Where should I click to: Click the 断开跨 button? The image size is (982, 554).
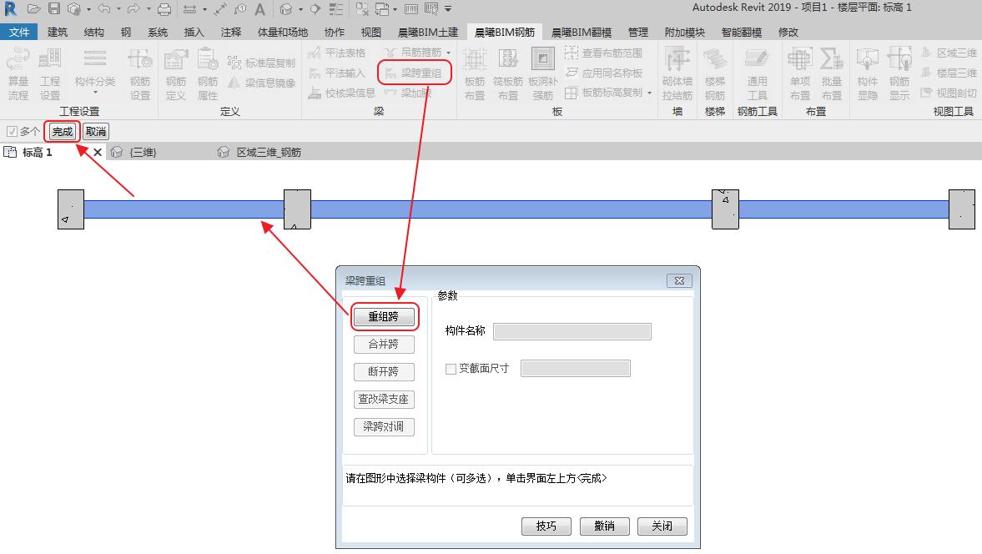click(x=383, y=372)
